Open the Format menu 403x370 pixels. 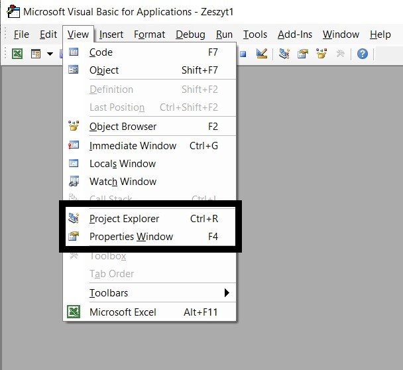click(149, 34)
